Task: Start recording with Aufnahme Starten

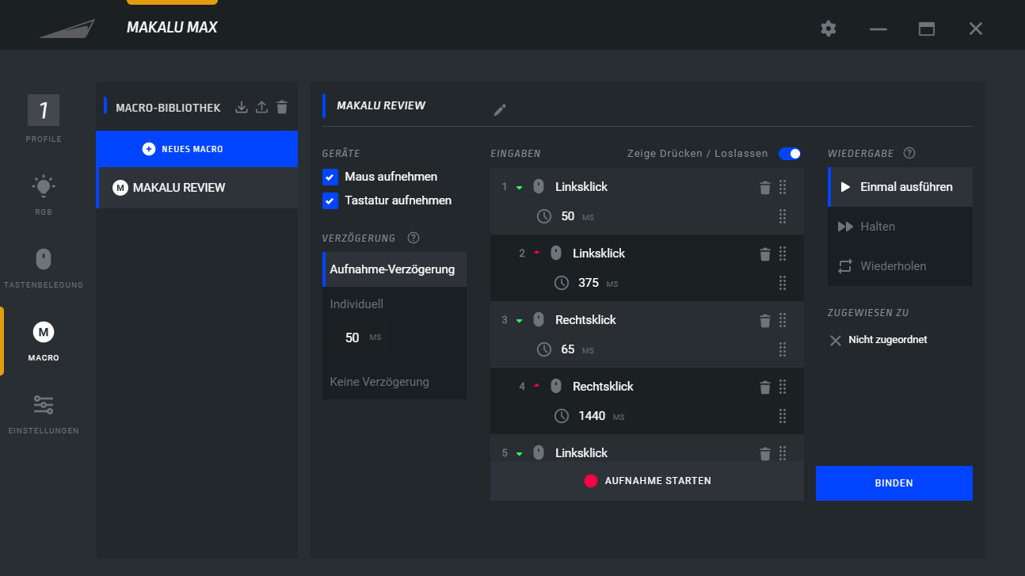Action: pyautogui.click(x=647, y=481)
